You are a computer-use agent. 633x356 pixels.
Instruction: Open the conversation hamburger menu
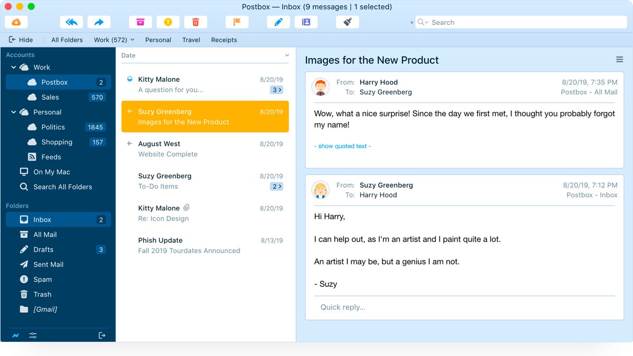pyautogui.click(x=620, y=60)
